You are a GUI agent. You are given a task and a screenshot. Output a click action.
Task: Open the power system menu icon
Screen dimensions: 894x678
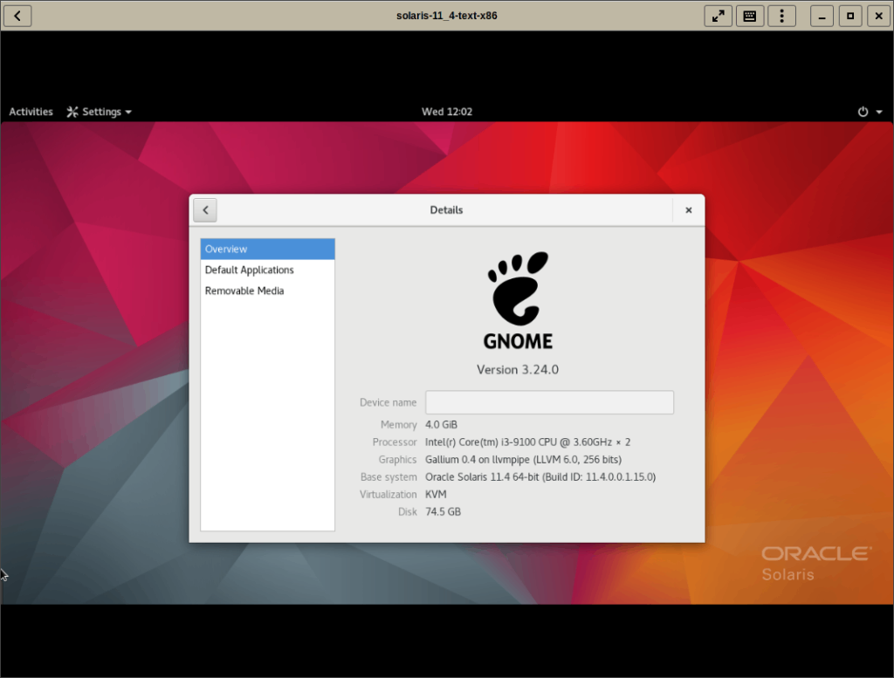[863, 112]
